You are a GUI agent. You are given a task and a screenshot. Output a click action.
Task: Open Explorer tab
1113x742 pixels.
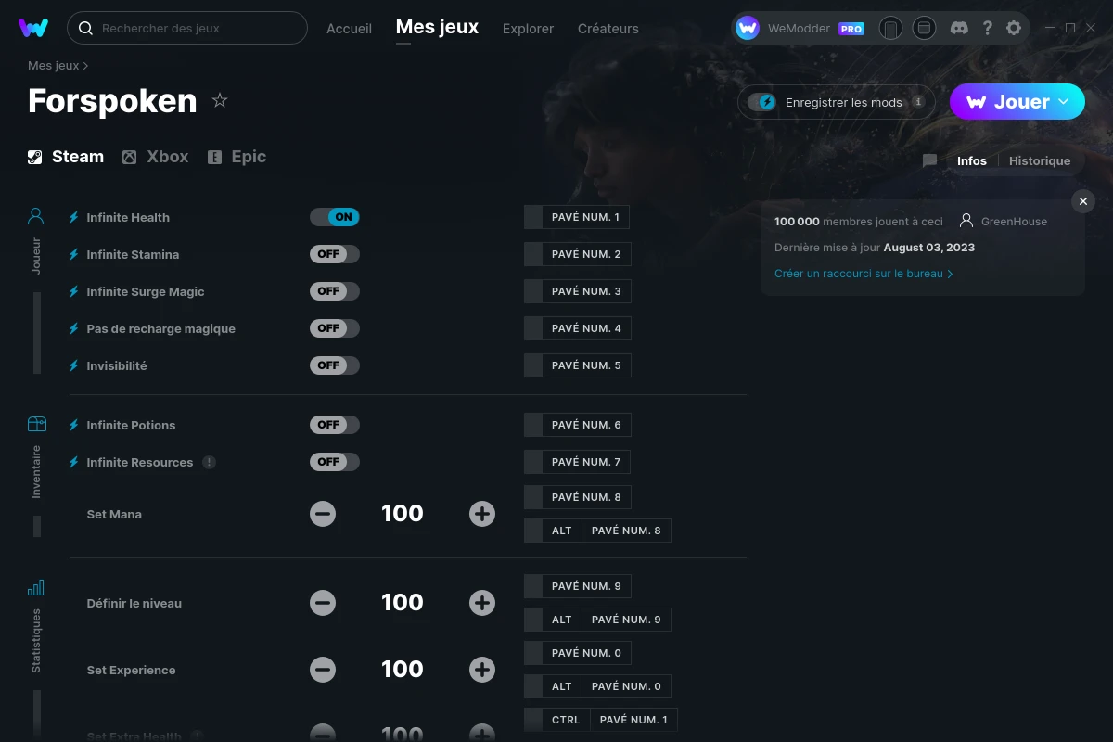click(528, 29)
